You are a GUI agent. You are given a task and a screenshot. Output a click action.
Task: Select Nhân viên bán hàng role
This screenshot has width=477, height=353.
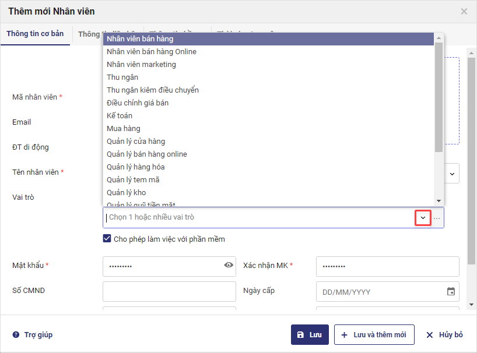[x=140, y=39]
